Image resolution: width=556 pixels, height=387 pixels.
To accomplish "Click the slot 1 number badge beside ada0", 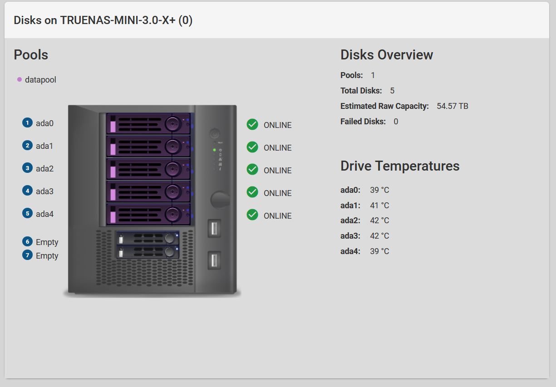I will (x=28, y=123).
